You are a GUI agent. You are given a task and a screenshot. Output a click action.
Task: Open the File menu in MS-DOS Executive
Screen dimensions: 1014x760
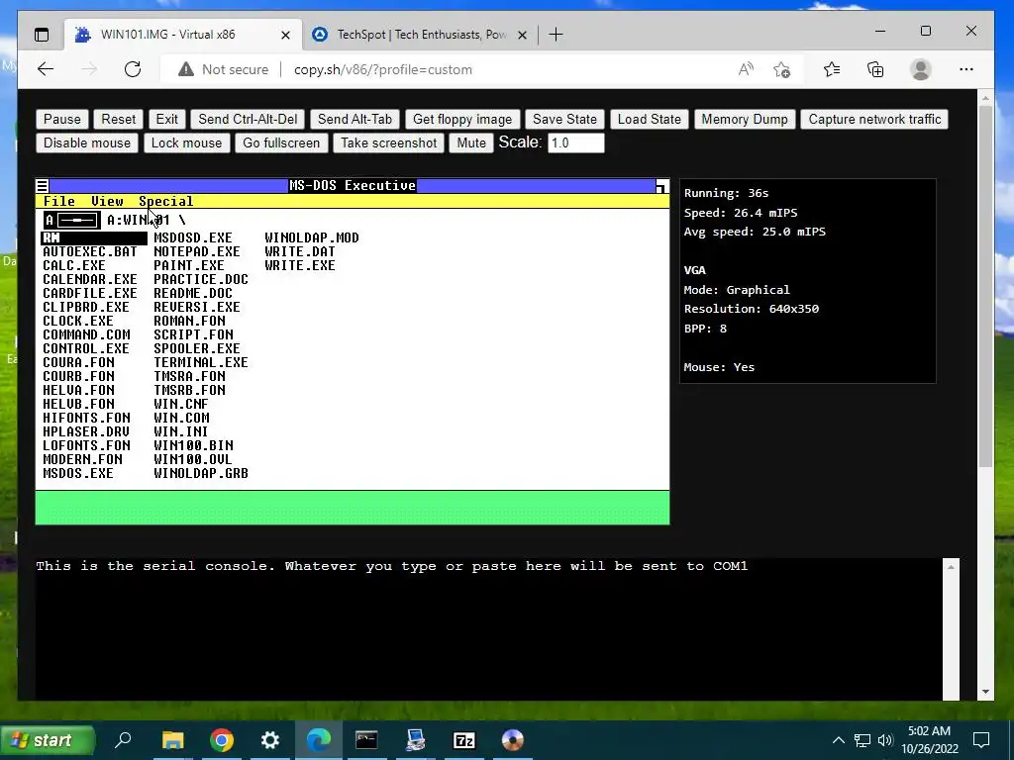tap(58, 202)
